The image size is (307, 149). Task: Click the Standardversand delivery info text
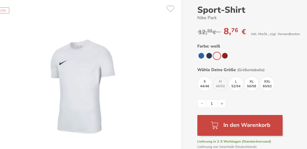coord(234,141)
